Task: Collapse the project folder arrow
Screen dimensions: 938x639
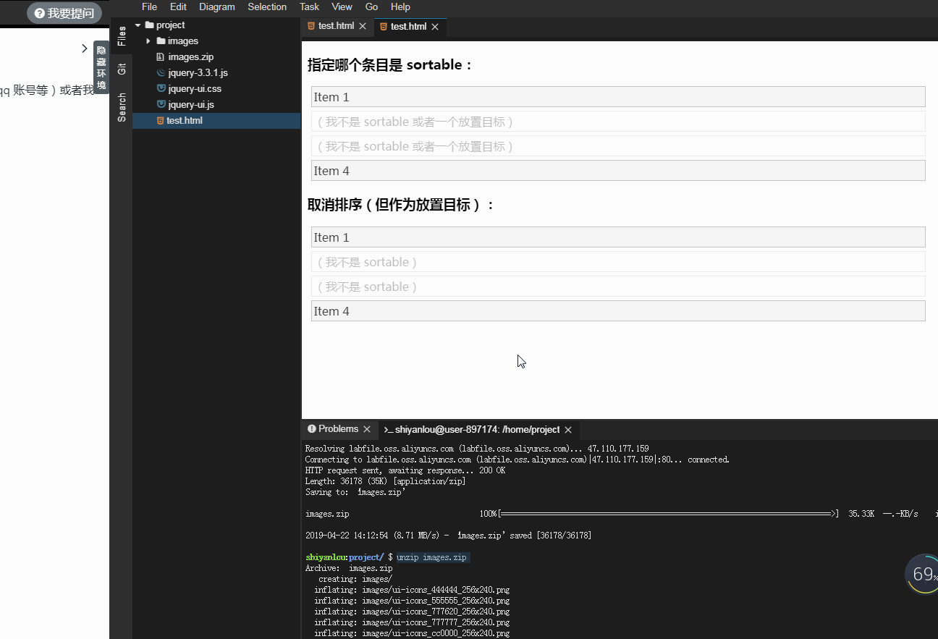Action: pyautogui.click(x=138, y=25)
